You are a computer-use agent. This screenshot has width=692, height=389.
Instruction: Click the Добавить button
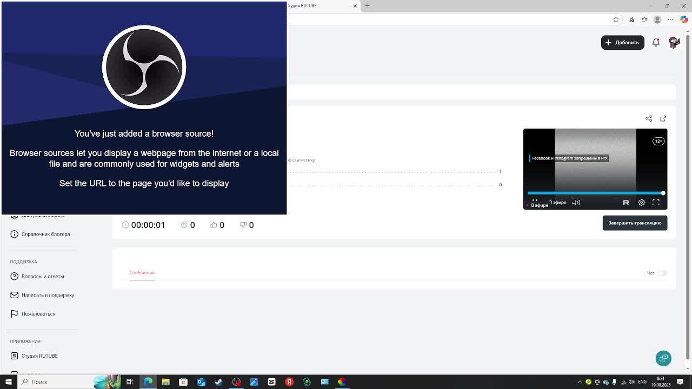622,42
